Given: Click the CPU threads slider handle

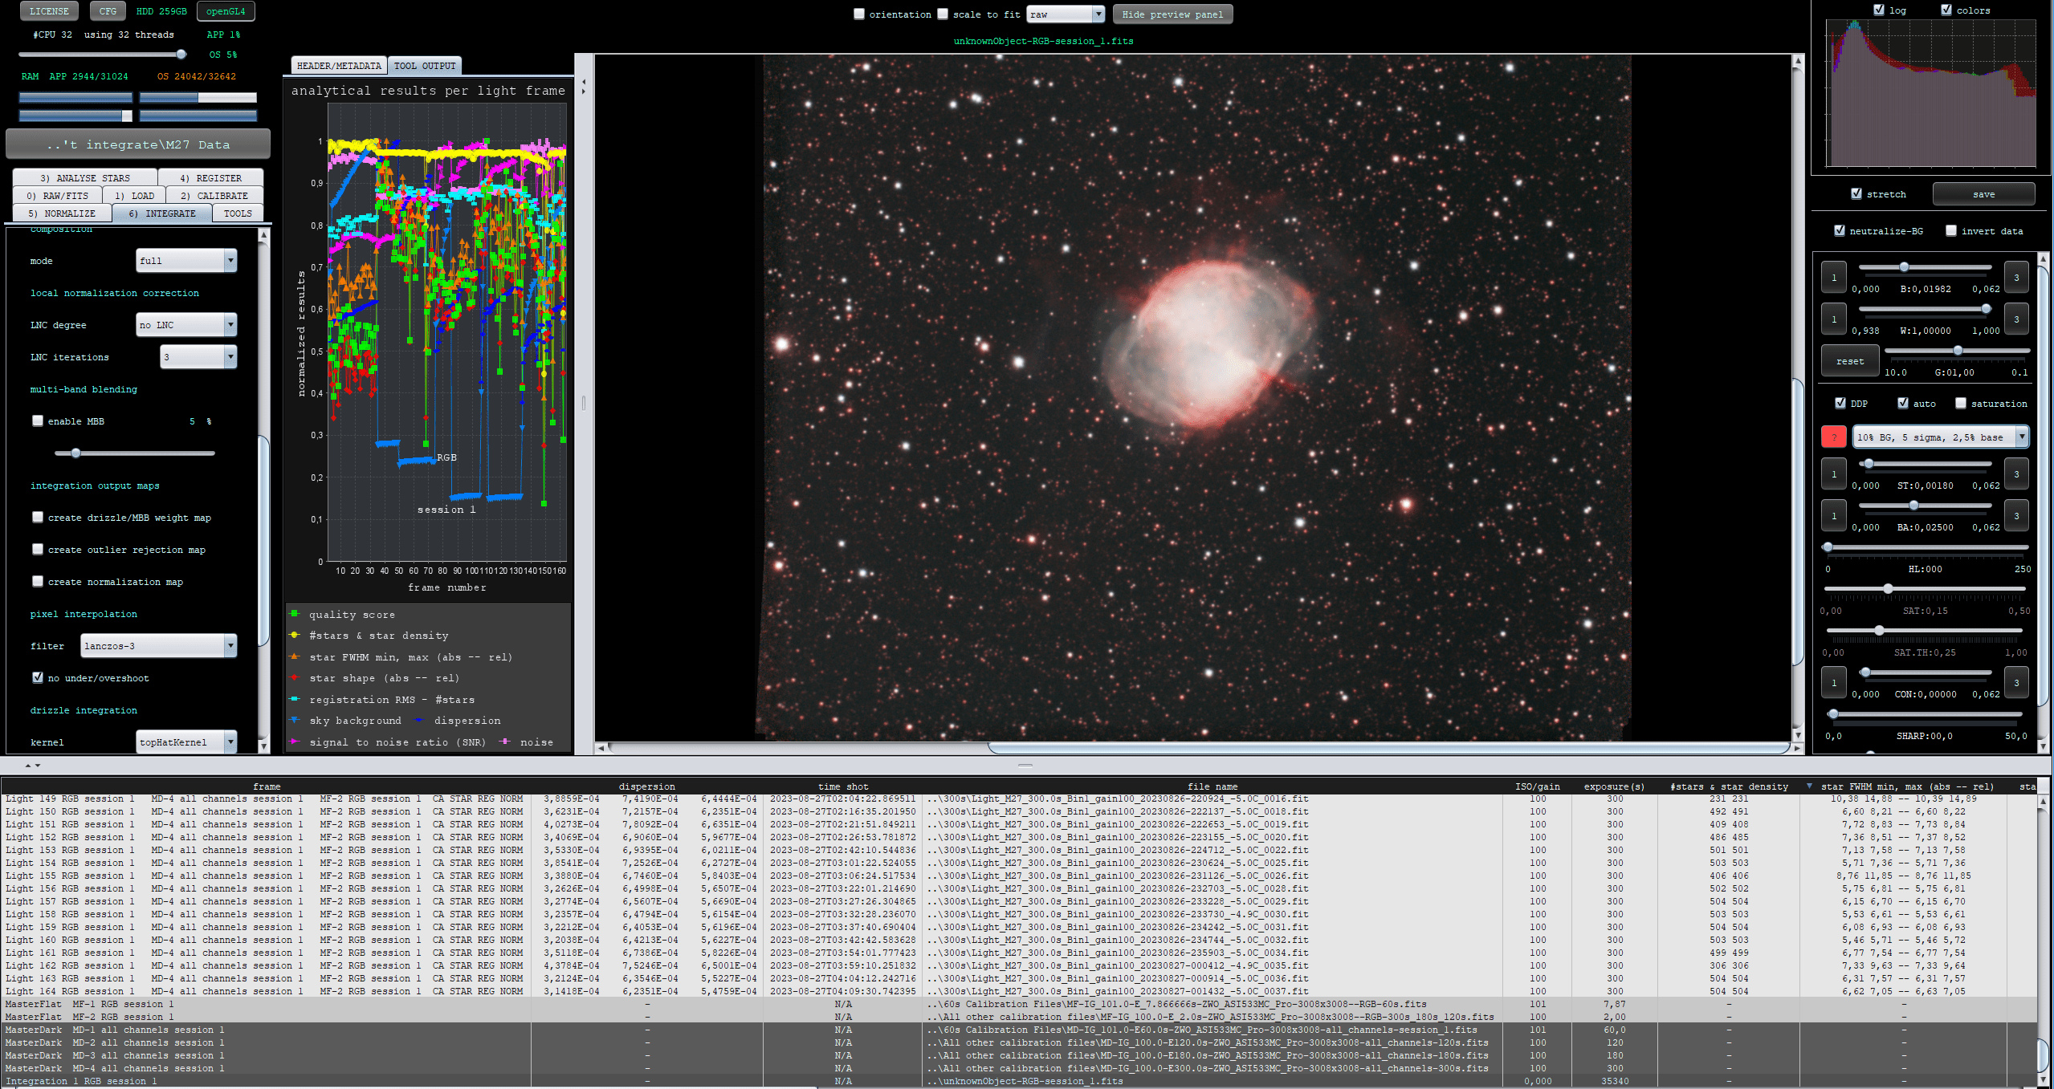Looking at the screenshot, I should (x=181, y=55).
